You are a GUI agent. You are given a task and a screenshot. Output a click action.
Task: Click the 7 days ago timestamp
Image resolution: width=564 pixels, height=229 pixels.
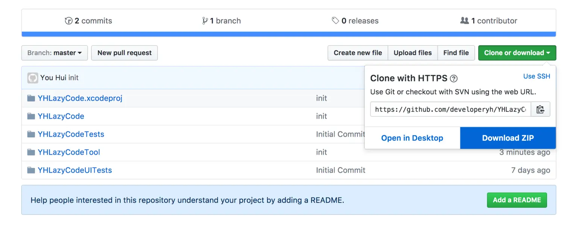click(x=531, y=170)
